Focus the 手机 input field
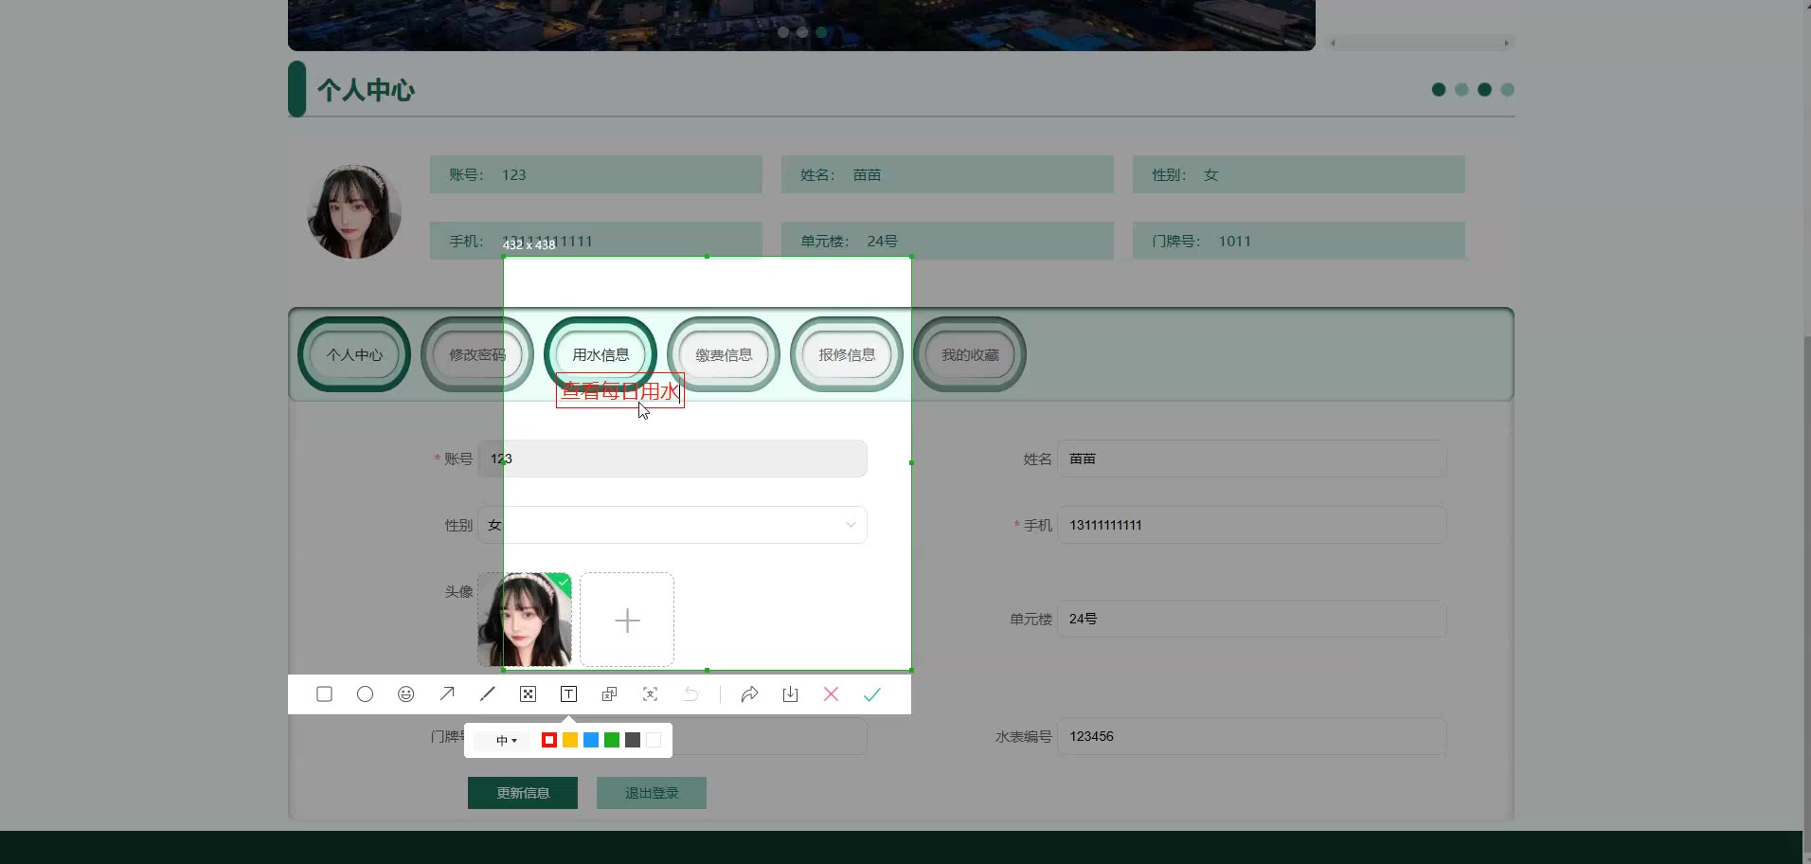This screenshot has width=1811, height=864. pos(1252,525)
